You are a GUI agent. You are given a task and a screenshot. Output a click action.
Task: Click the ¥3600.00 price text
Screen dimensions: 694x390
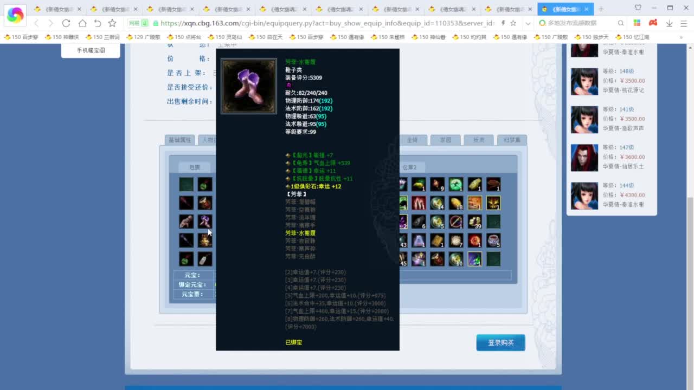[x=632, y=157]
